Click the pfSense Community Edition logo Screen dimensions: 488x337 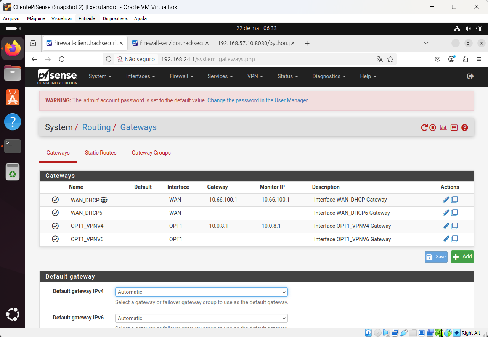point(58,77)
